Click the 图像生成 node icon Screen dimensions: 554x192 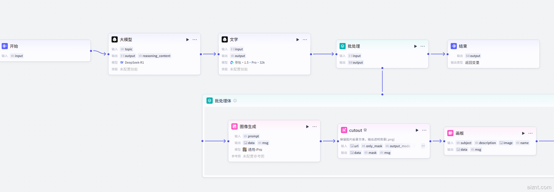point(234,127)
